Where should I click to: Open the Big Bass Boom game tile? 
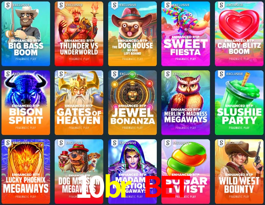tap(26, 34)
